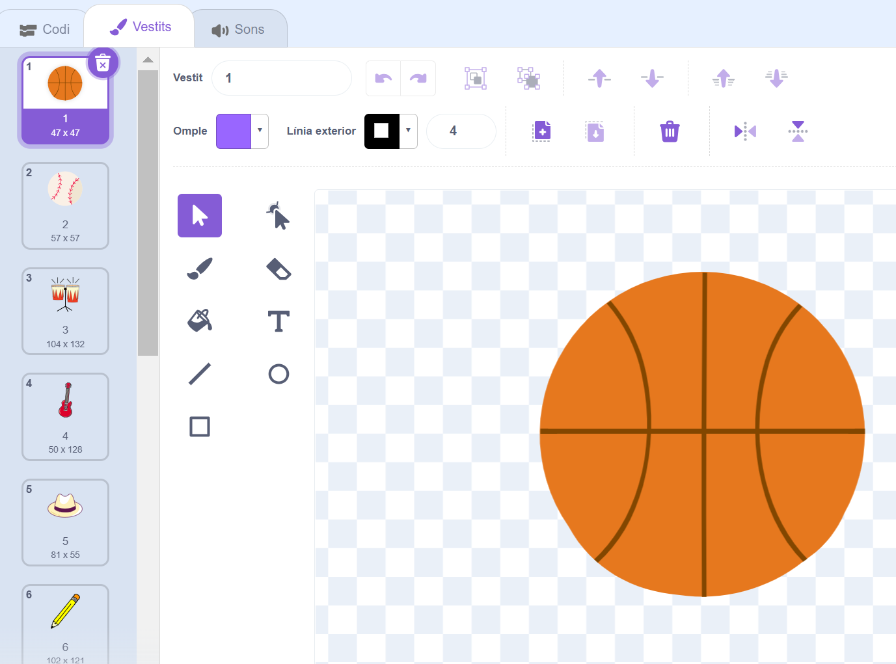Select the Circle tool
The height and width of the screenshot is (664, 896).
(278, 374)
